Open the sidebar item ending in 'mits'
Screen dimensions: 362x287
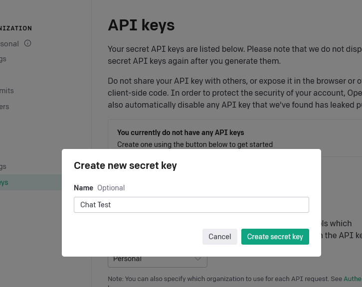7,91
